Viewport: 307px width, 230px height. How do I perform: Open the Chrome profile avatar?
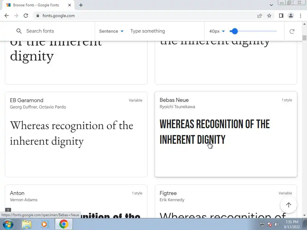(291, 16)
